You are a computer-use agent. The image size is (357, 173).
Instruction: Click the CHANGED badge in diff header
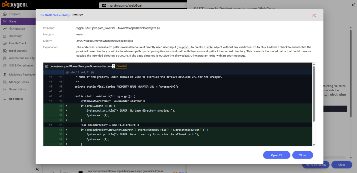(121, 66)
